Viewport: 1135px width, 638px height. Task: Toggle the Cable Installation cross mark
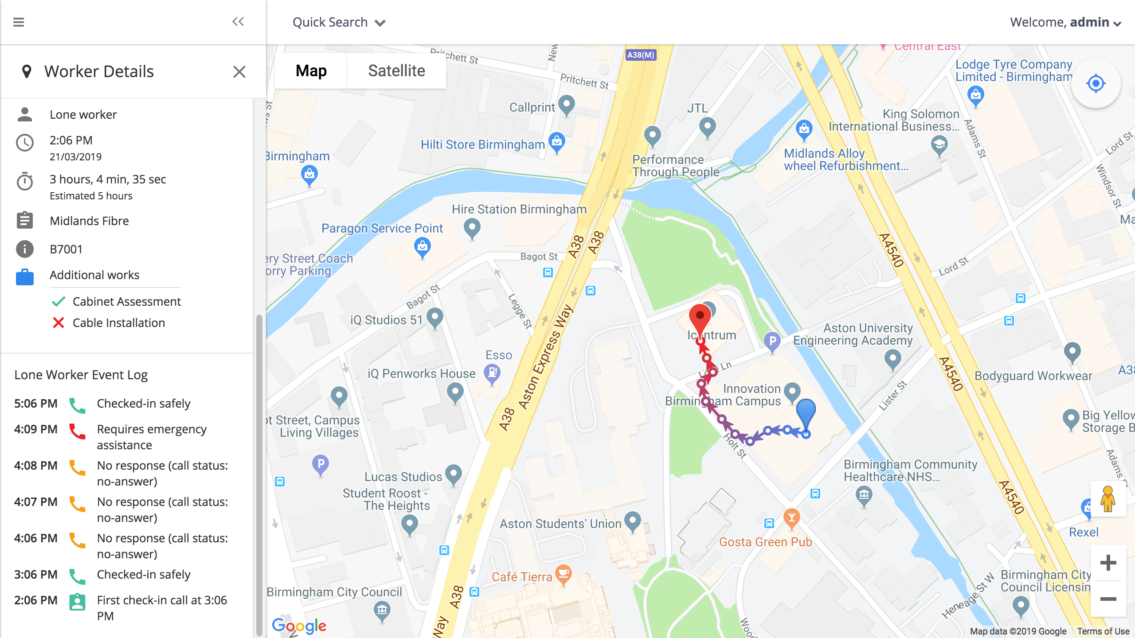59,323
